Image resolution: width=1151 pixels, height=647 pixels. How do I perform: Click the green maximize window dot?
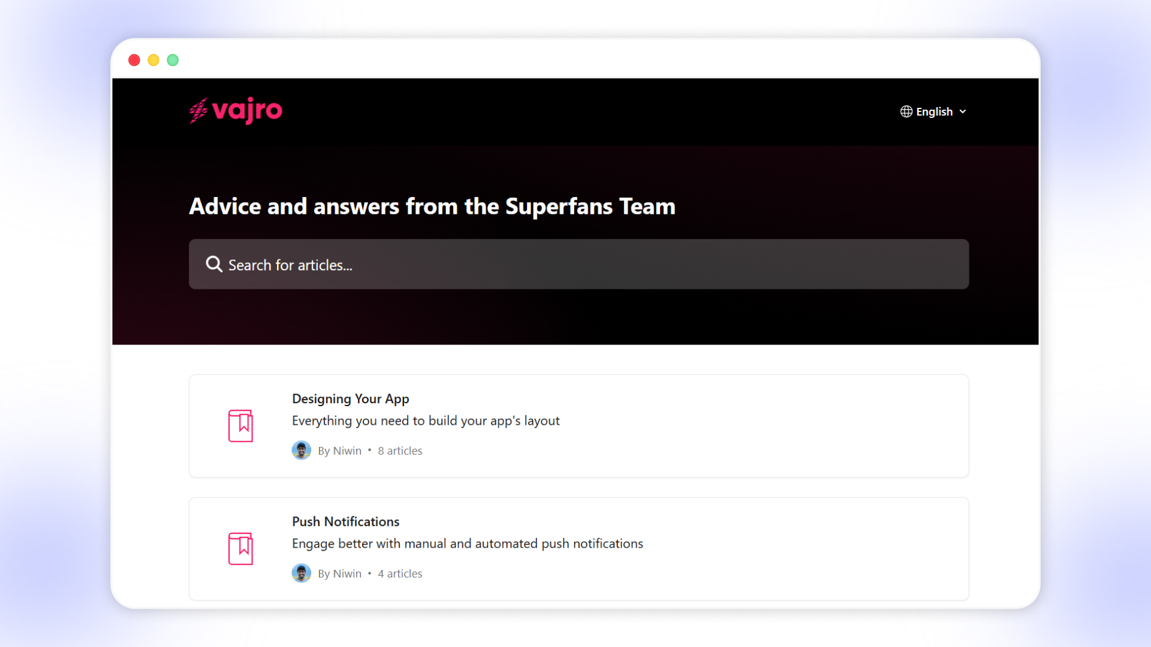click(173, 60)
